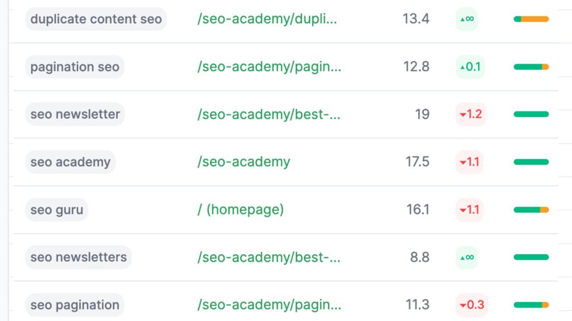Click the red -0.3 change badge
572x321 pixels.
click(x=471, y=305)
